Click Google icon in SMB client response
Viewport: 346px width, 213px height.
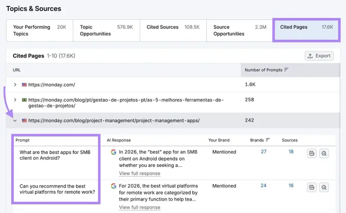point(113,152)
